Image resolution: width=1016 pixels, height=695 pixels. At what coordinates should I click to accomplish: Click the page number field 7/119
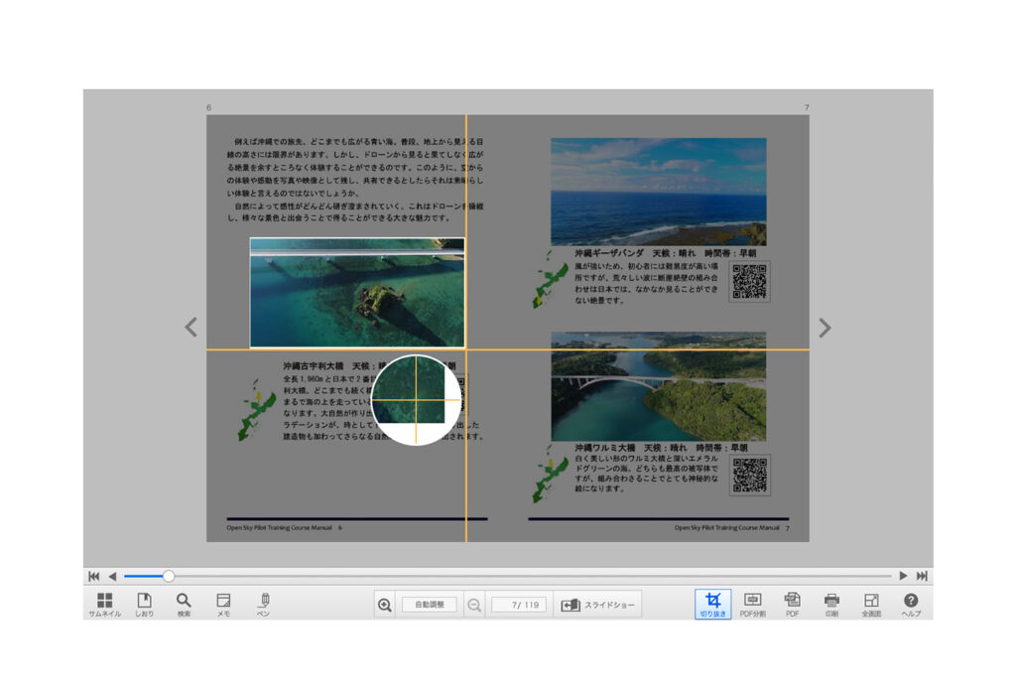tap(518, 605)
